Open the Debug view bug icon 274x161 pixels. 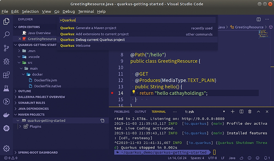pyautogui.click(x=6, y=62)
